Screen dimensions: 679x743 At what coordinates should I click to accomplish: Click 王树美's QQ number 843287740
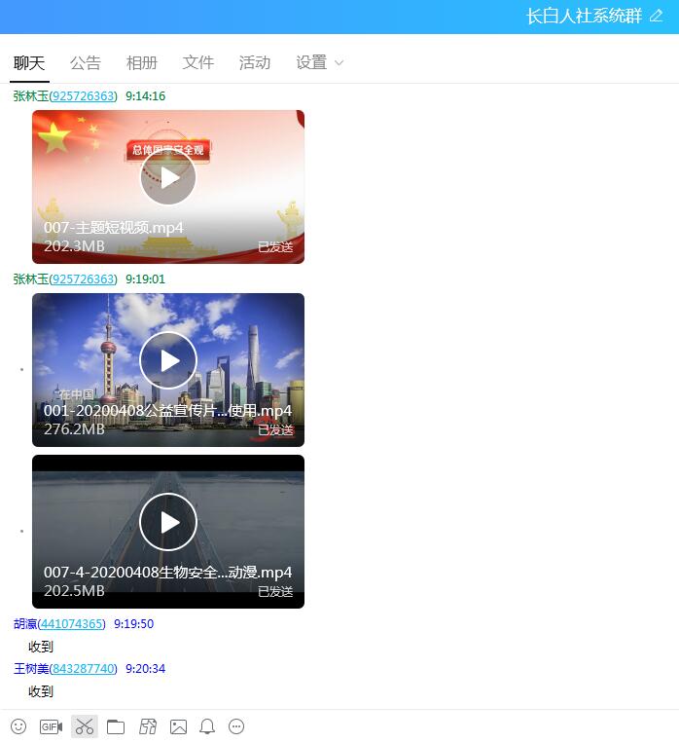[x=83, y=669]
